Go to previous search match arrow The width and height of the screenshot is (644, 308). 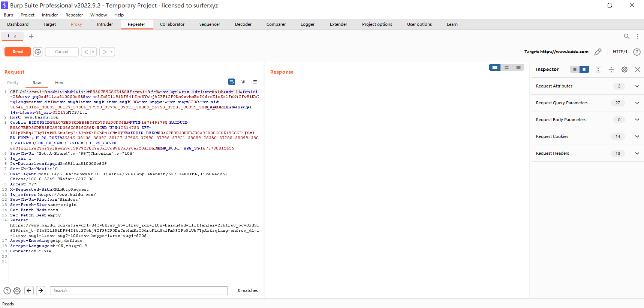pyautogui.click(x=29, y=290)
